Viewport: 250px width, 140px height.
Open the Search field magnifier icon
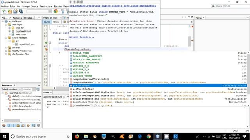213,6
